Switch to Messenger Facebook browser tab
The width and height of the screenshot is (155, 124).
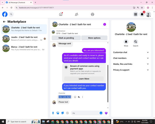tap(19, 2)
